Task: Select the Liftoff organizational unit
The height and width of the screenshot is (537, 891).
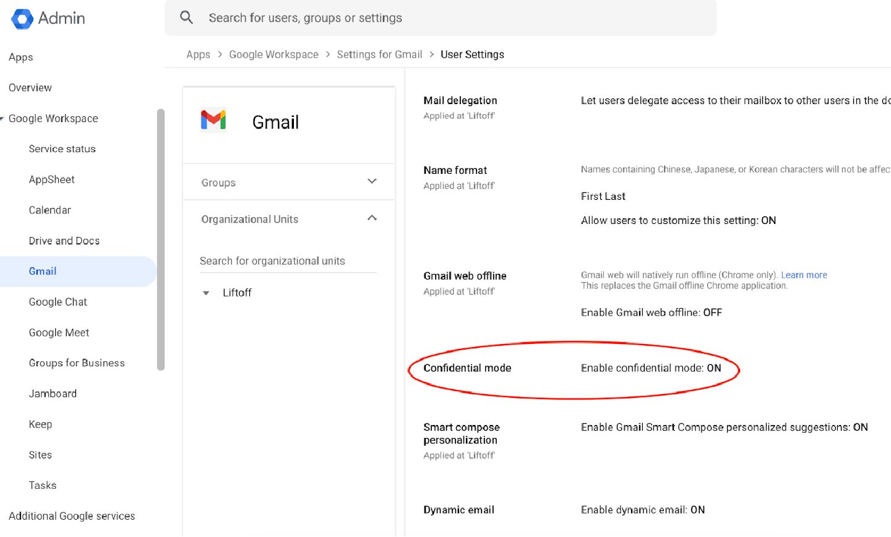Action: click(x=237, y=293)
